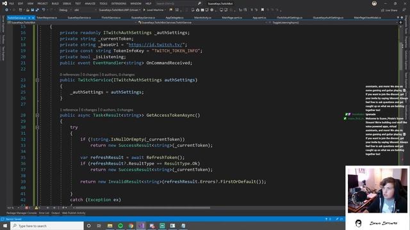410x230 pixels.
Task: Open the TOOLS menu
Action: (x=103, y=4)
